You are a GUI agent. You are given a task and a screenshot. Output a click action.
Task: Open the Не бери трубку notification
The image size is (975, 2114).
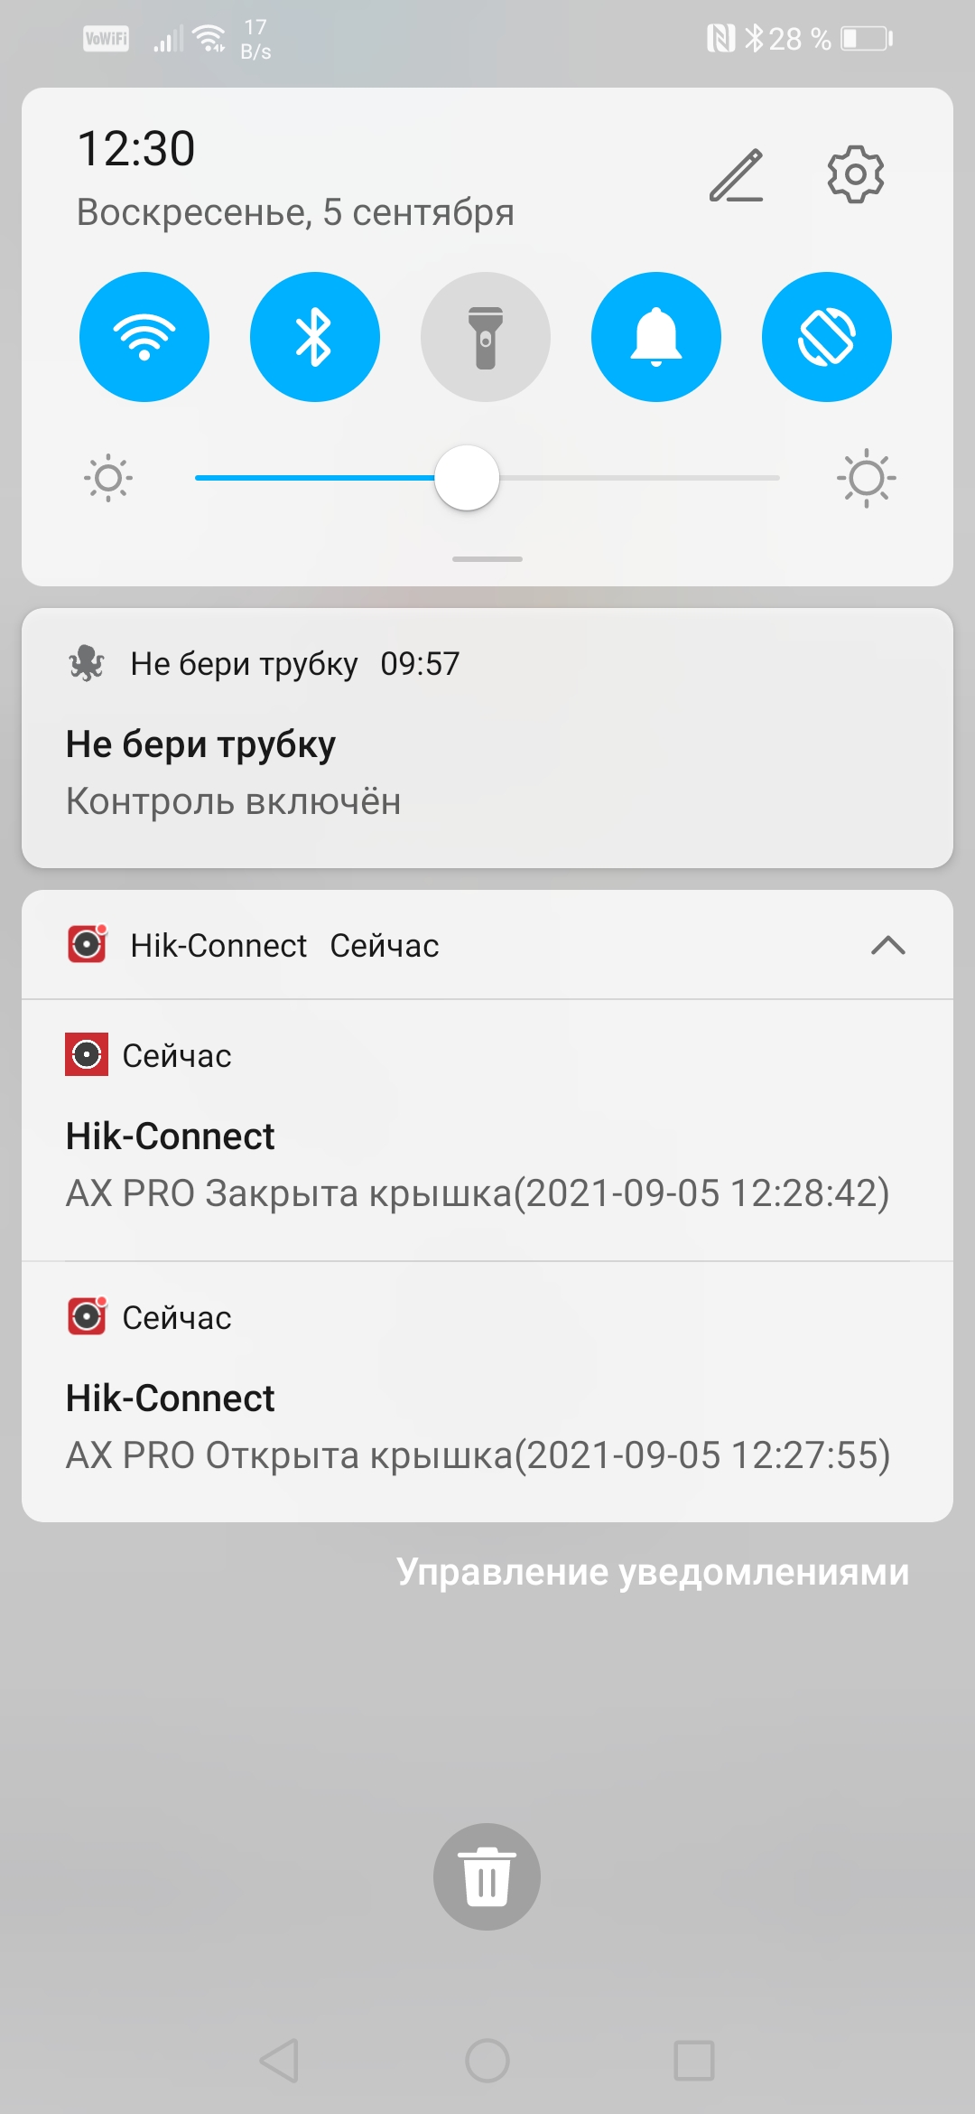click(x=487, y=772)
